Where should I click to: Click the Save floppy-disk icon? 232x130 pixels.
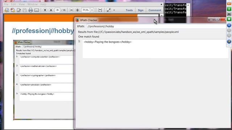click(25, 10)
